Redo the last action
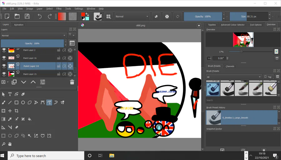281x160 pixels. pos(50,16)
